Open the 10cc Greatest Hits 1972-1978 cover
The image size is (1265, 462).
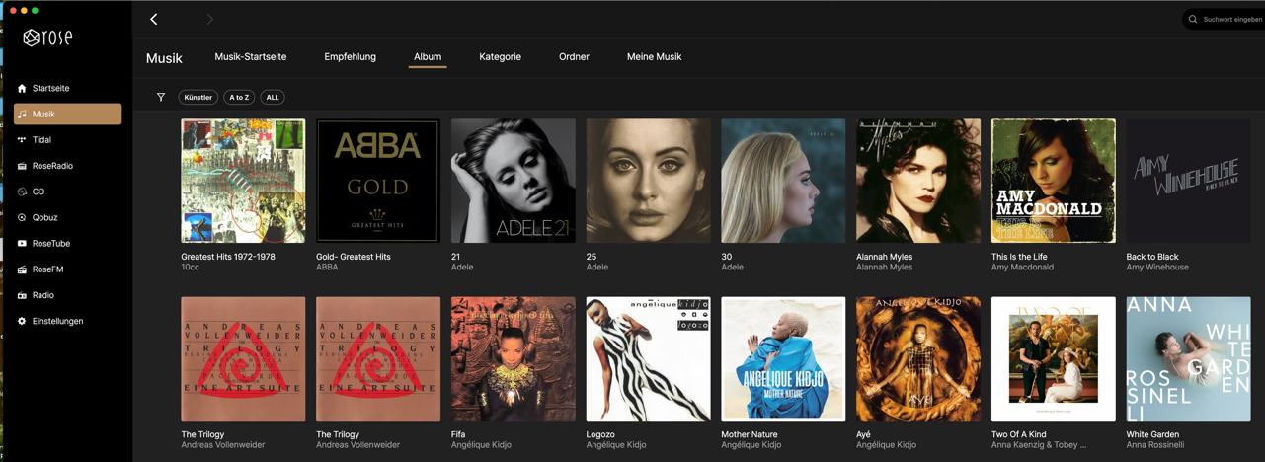(x=243, y=181)
